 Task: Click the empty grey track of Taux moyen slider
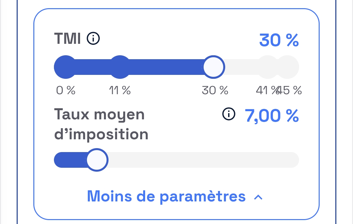[203, 160]
